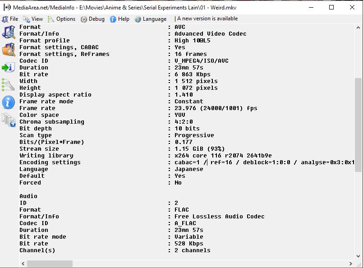Click the horizontal scrollbar right arrow

coord(350,263)
